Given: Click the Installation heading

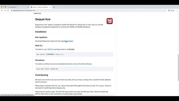Looking at the screenshot, I should [41, 32].
